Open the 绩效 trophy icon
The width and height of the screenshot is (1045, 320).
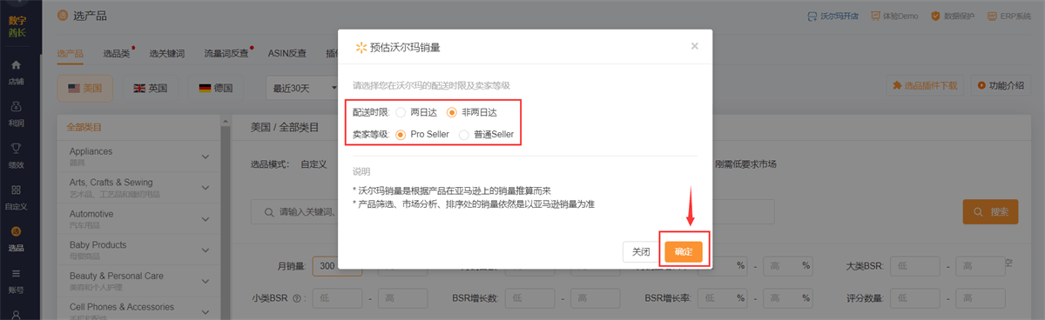[x=17, y=148]
